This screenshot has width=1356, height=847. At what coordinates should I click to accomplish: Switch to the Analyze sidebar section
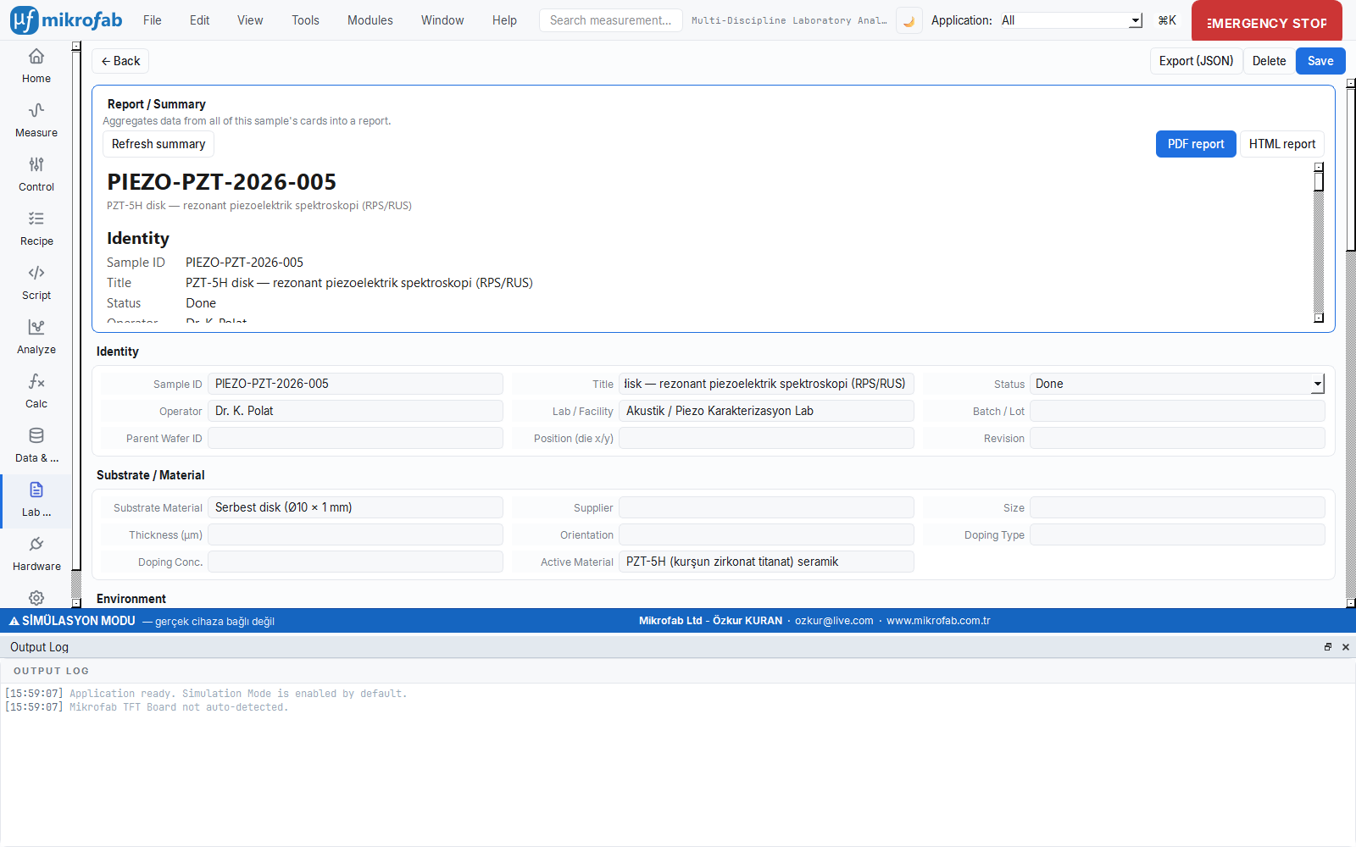(x=36, y=337)
